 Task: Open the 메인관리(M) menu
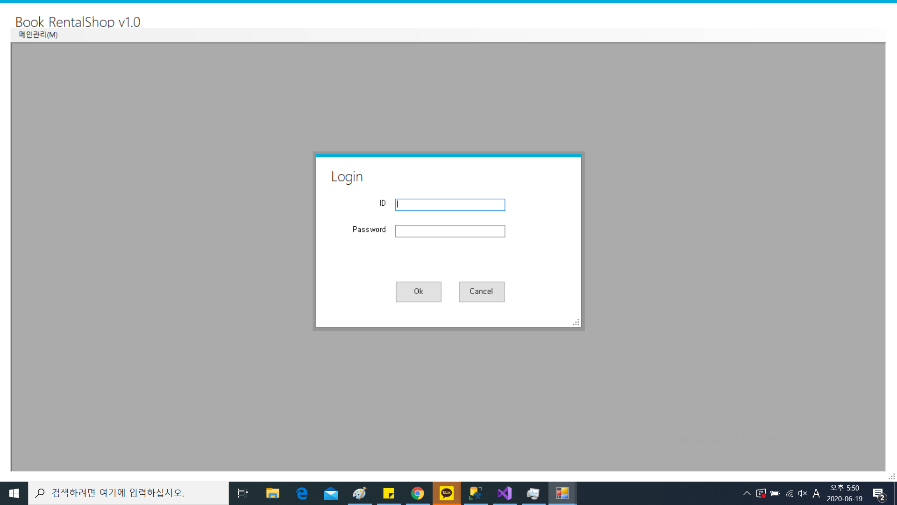(38, 35)
